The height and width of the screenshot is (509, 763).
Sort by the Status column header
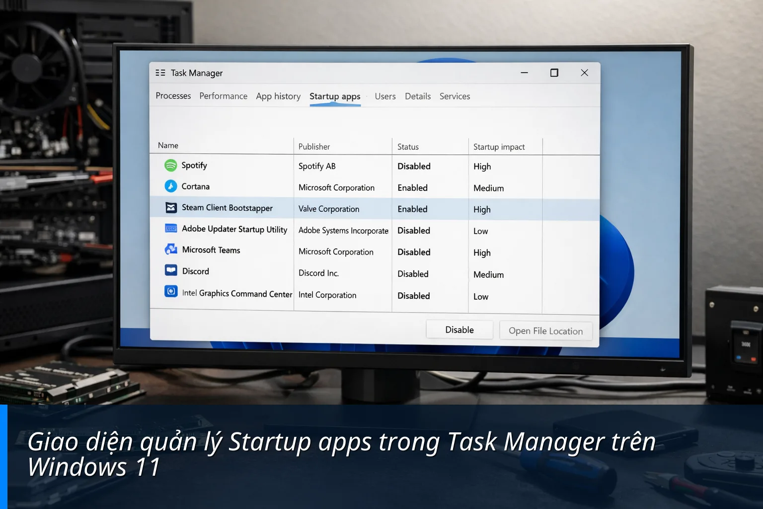coord(408,147)
